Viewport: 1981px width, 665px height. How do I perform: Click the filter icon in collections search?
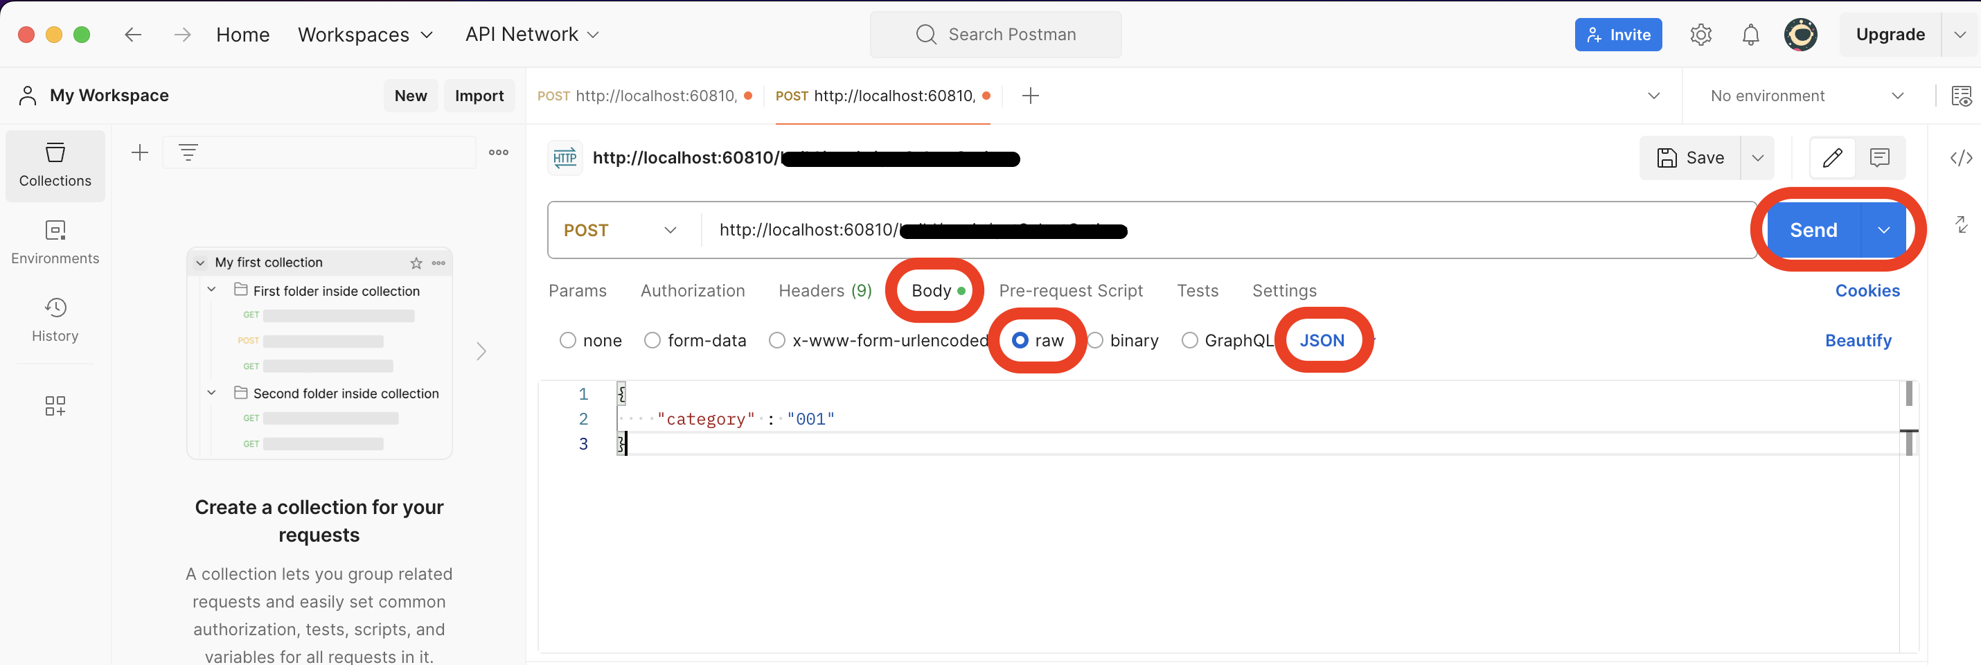click(x=188, y=152)
